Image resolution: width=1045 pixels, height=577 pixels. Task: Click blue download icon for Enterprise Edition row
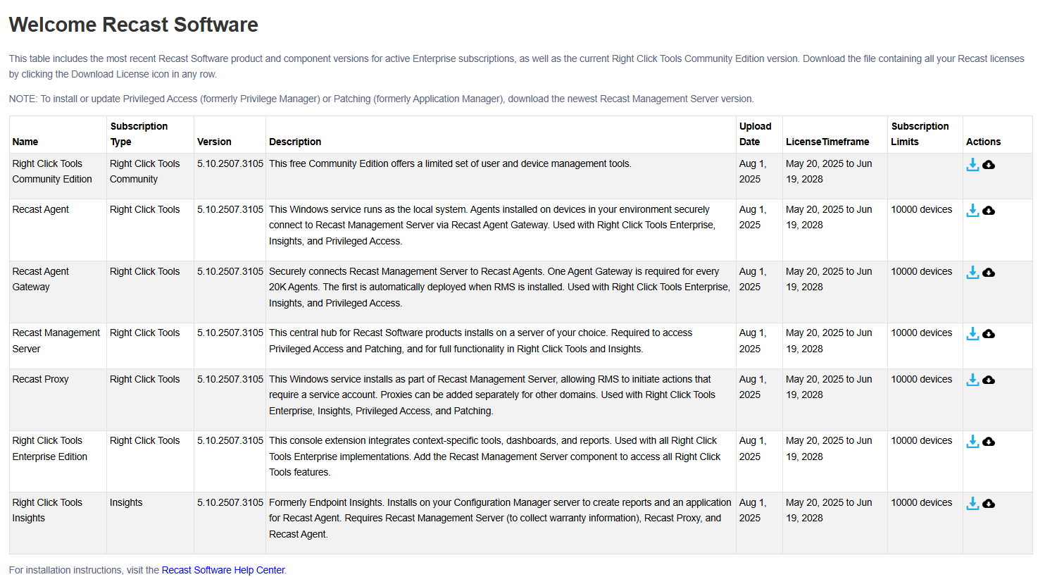point(972,441)
